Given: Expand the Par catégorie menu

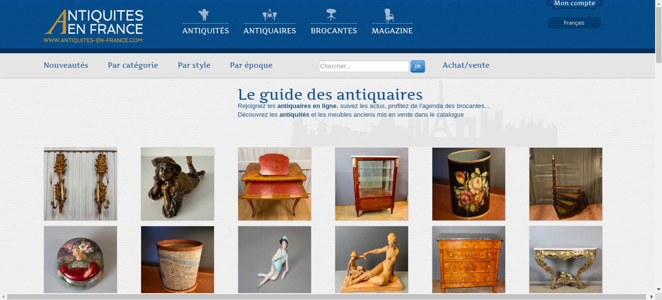Looking at the screenshot, I should tap(133, 65).
